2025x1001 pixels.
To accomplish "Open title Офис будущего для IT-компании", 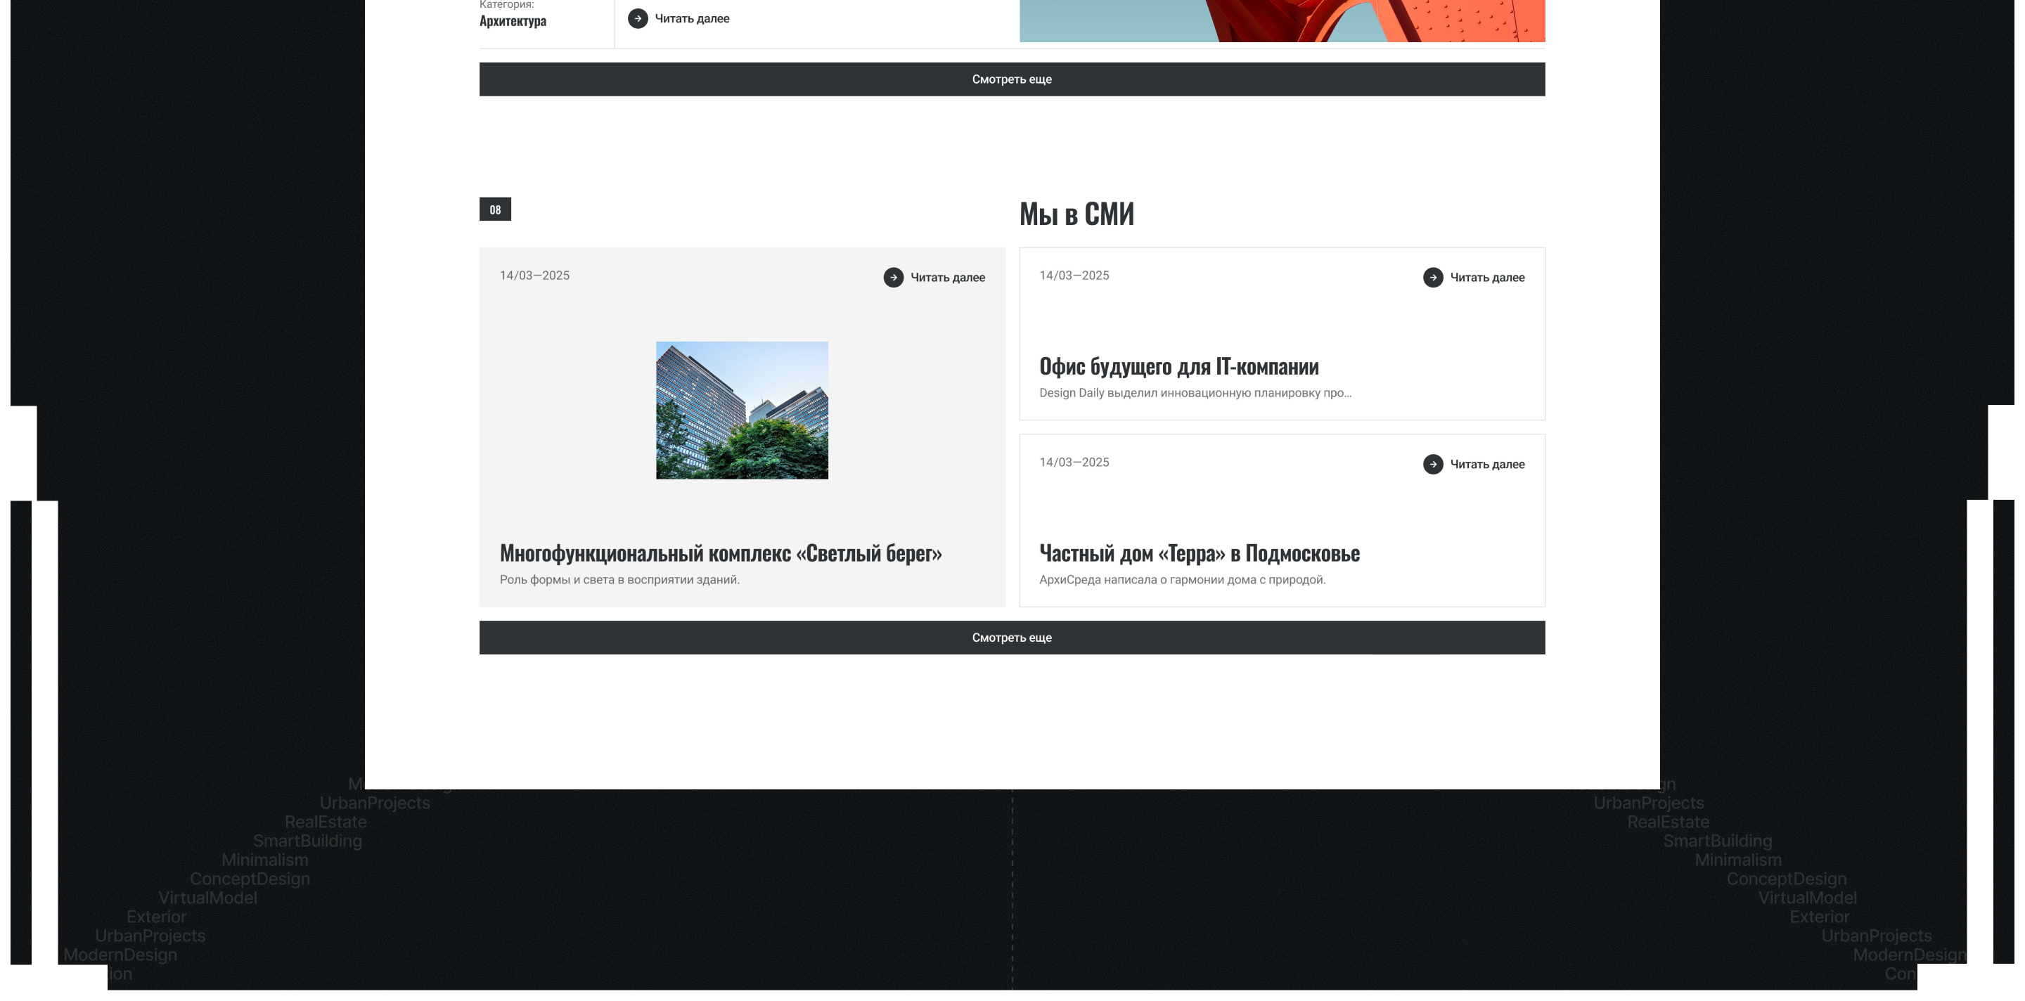I will pos(1178,366).
